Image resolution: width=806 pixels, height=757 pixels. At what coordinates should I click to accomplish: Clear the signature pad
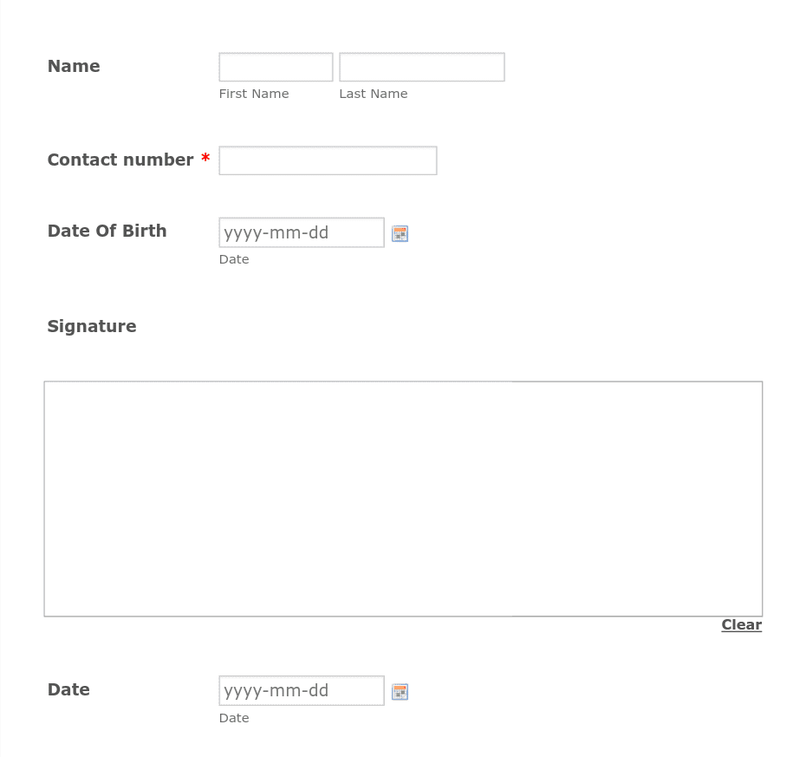pyautogui.click(x=741, y=625)
